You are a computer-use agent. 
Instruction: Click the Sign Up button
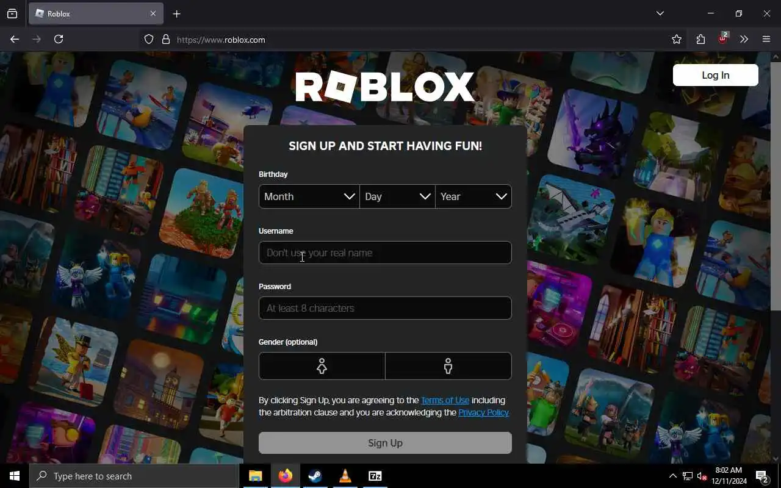click(385, 443)
